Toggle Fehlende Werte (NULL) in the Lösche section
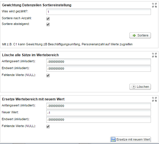The height and width of the screenshot is (144, 159). 48,75
